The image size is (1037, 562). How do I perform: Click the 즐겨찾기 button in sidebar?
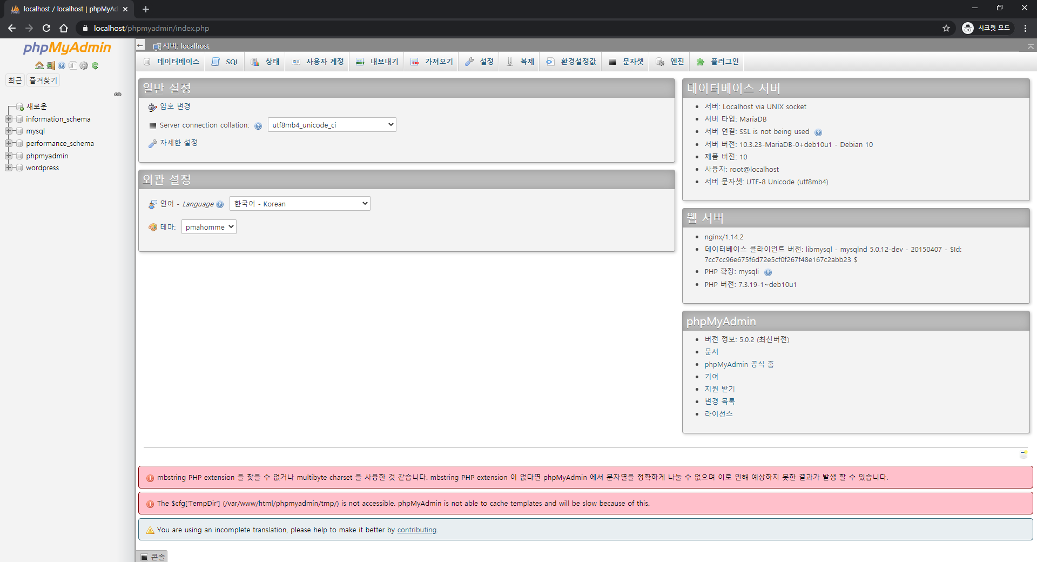pos(43,81)
